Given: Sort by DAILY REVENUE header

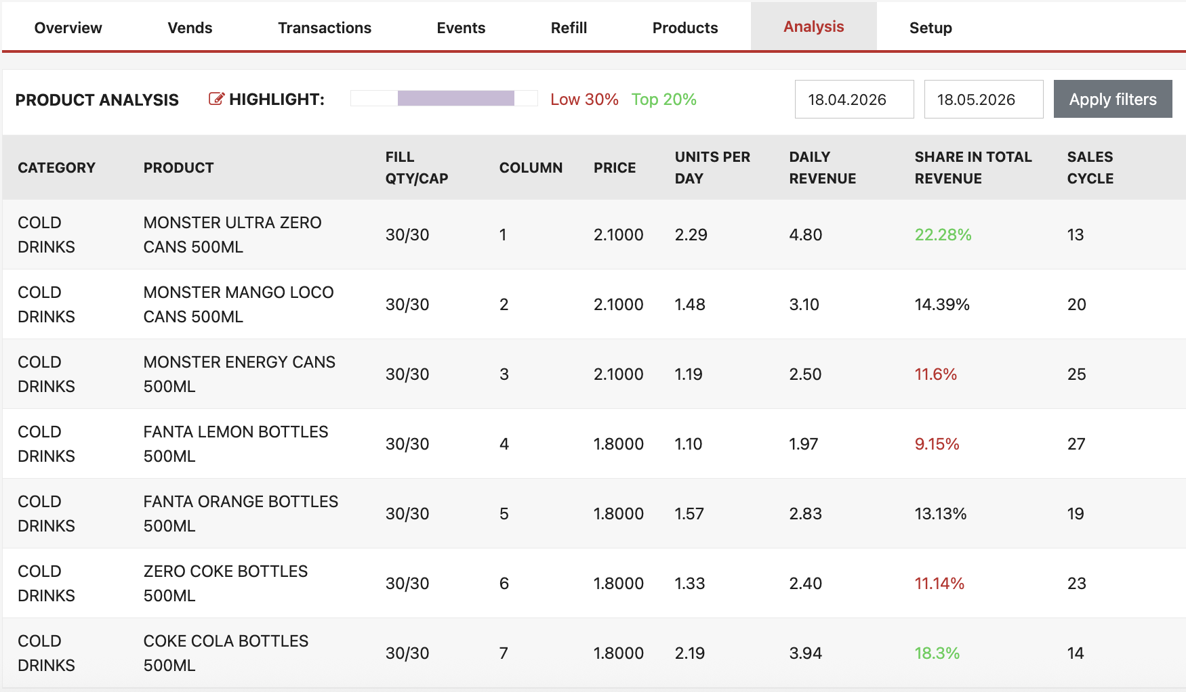Looking at the screenshot, I should click(822, 167).
